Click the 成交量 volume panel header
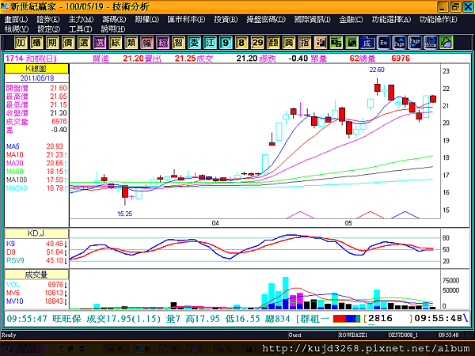The width and height of the screenshot is (475, 356). point(36,275)
